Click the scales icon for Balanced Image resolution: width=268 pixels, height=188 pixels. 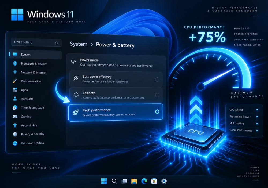[x=76, y=95]
